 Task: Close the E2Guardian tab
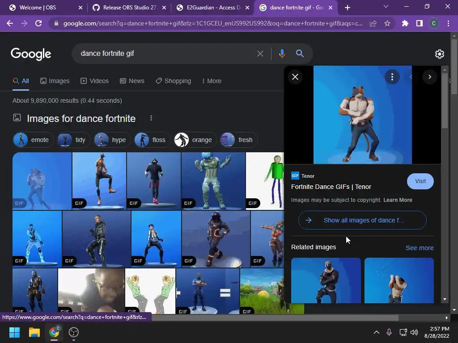click(x=247, y=8)
